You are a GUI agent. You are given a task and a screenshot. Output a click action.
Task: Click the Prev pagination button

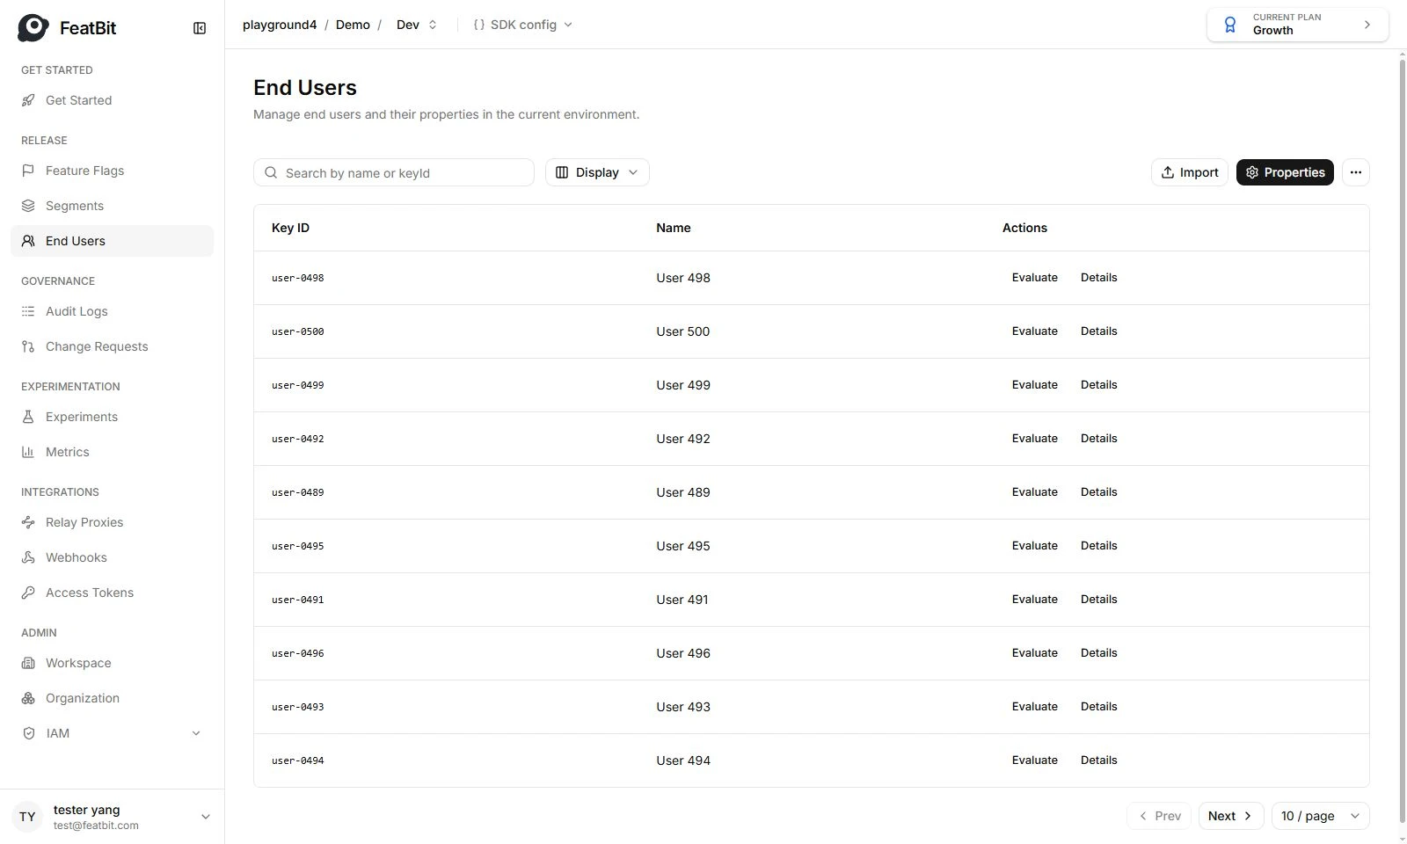click(x=1159, y=816)
